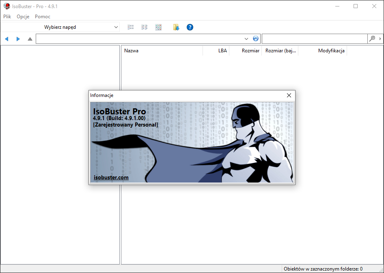
Task: Click the IsoBuster app icon in title bar
Action: click(x=7, y=6)
